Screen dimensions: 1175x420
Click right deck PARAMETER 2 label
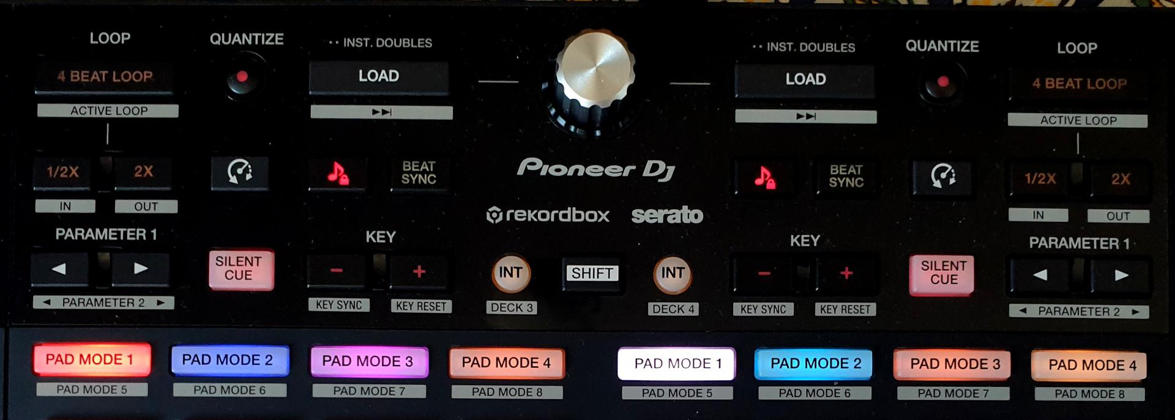1078,311
